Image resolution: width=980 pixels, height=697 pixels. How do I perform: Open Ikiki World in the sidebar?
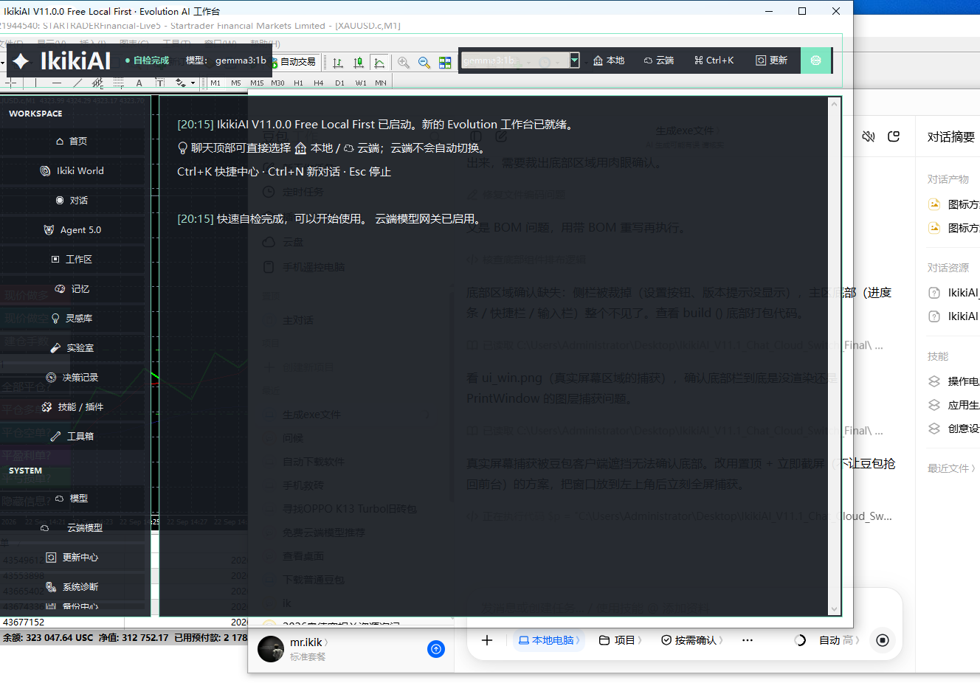click(x=72, y=170)
